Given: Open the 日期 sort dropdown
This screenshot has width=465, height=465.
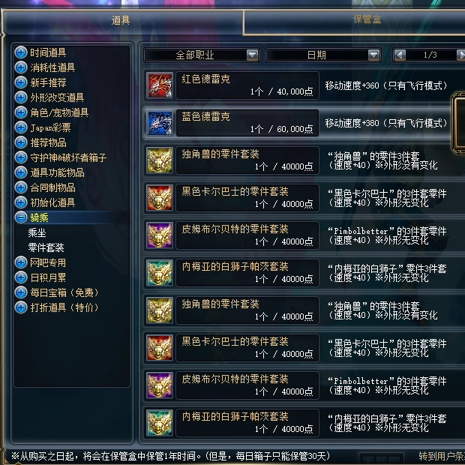Looking at the screenshot, I should pyautogui.click(x=374, y=55).
